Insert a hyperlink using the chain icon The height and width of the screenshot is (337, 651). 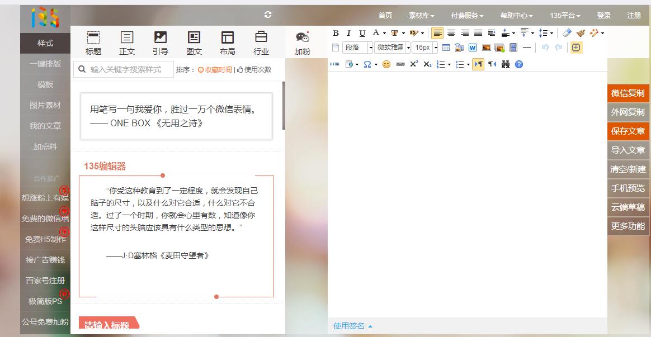click(x=400, y=64)
